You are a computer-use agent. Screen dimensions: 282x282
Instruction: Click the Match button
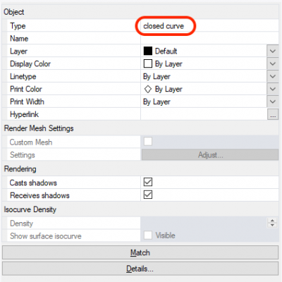pos(140,252)
